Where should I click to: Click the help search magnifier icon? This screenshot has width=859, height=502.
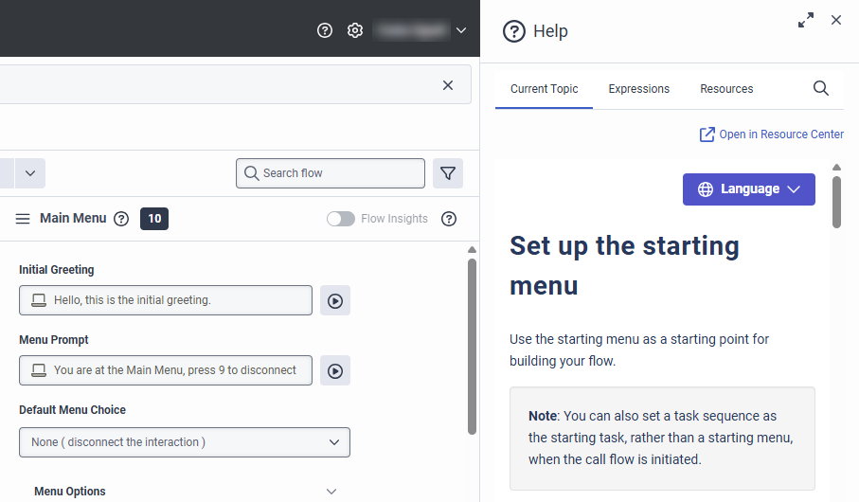821,88
